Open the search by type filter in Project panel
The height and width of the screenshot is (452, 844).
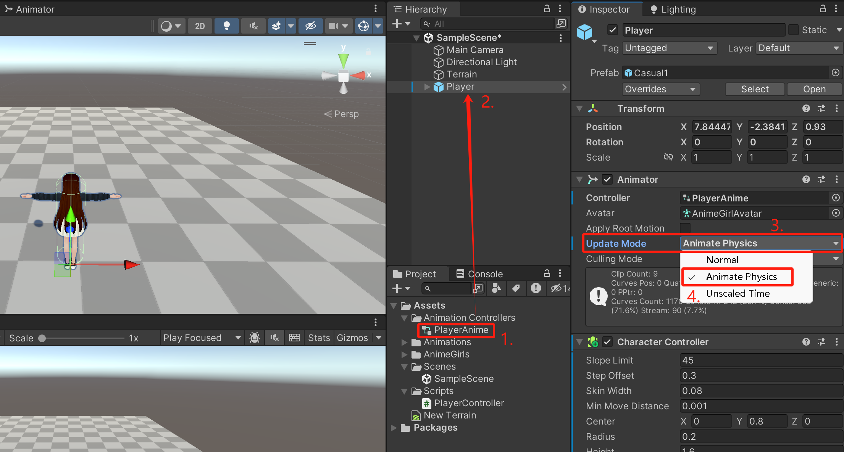tap(496, 288)
